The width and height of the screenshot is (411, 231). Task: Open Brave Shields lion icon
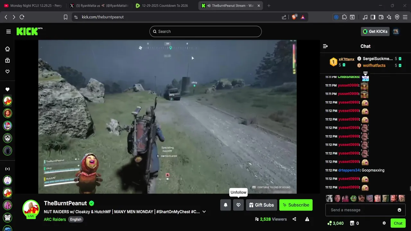click(294, 17)
